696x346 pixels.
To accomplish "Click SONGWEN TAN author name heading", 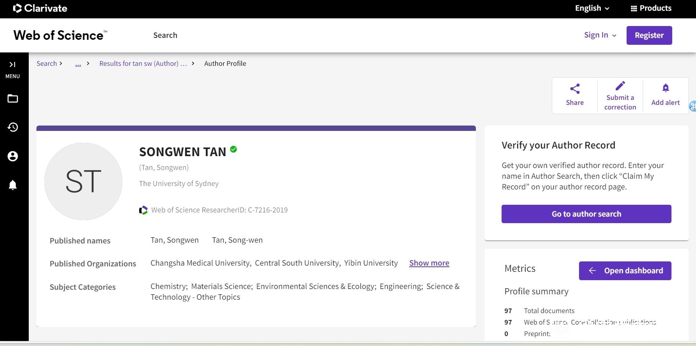I will point(183,152).
